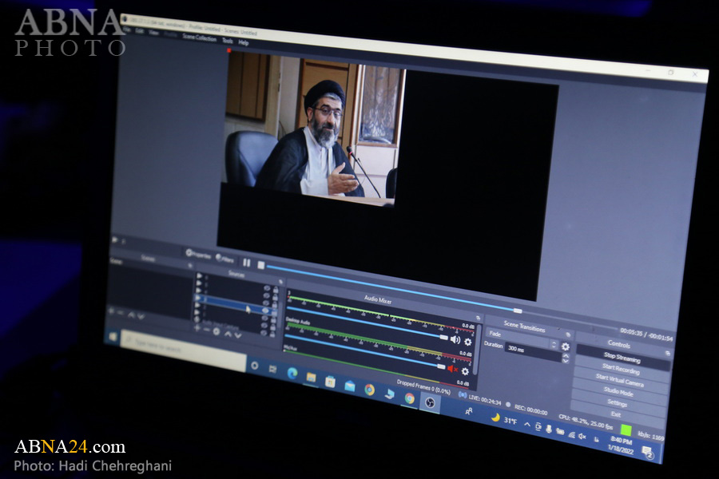Viewport: 719px width, 479px height.
Task: Open the Scene Collection menu
Action: click(x=199, y=37)
